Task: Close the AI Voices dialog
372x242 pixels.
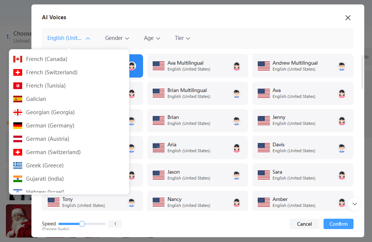Action: tap(348, 18)
